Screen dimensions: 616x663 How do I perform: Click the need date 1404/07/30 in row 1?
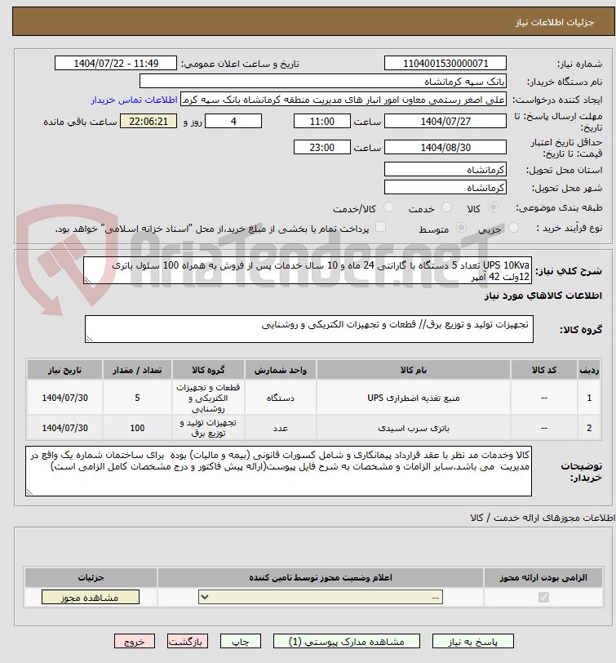pos(64,398)
